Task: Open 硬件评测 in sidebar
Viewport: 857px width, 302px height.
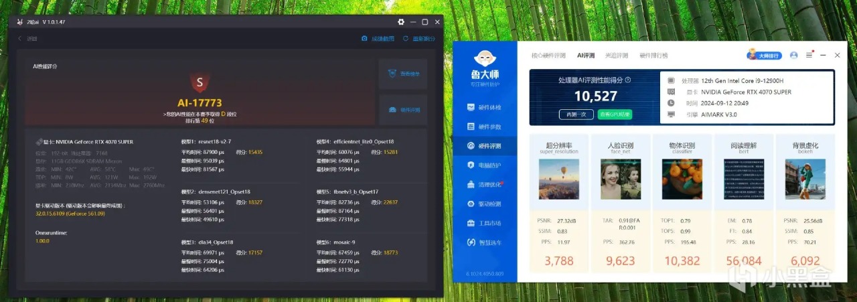Action: (484, 146)
